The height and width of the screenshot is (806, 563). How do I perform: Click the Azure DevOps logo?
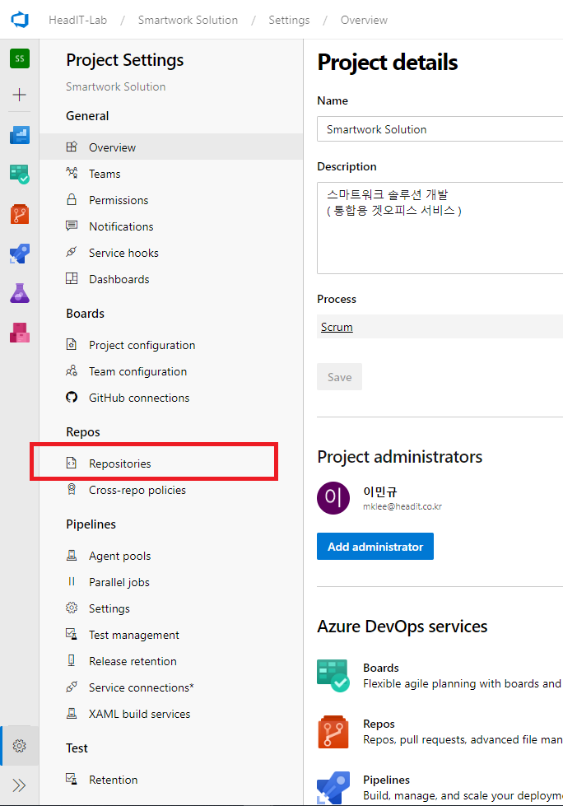click(20, 20)
